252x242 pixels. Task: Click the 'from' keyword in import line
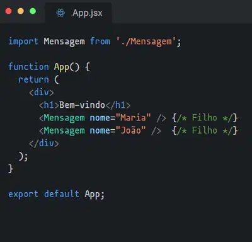[100, 41]
